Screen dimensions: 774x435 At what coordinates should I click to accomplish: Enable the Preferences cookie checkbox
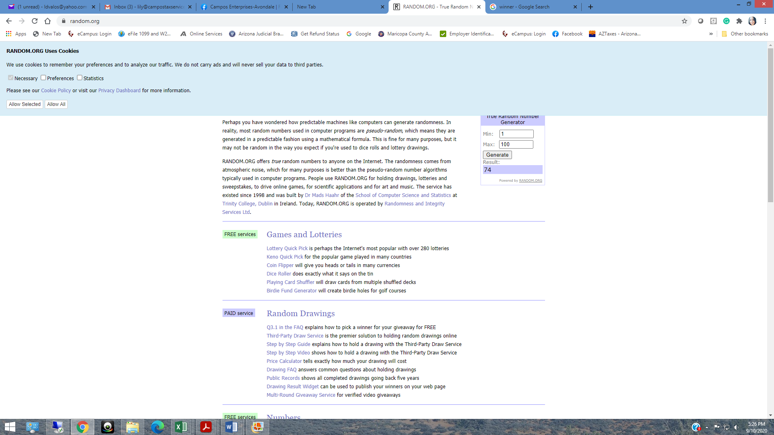click(43, 78)
